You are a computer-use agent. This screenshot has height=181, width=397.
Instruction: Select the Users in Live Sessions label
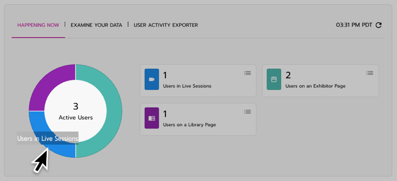(x=187, y=86)
